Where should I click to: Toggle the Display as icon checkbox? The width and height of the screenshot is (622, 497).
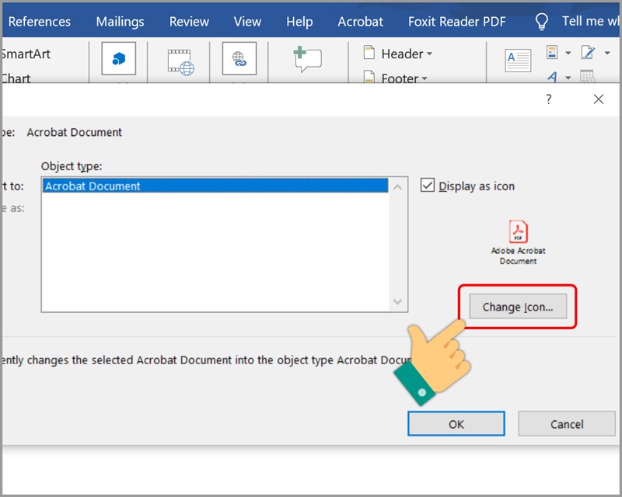click(427, 186)
